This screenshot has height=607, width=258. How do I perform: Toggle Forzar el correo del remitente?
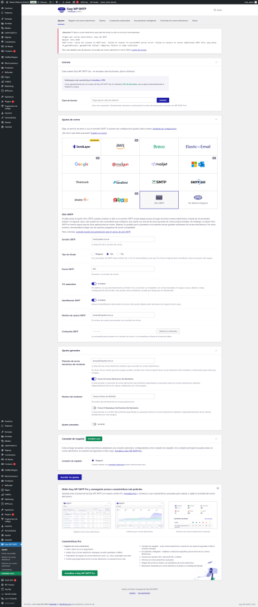94,379
